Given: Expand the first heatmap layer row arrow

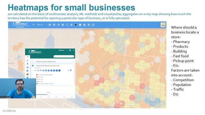Looking at the screenshot, I should point(73,62).
